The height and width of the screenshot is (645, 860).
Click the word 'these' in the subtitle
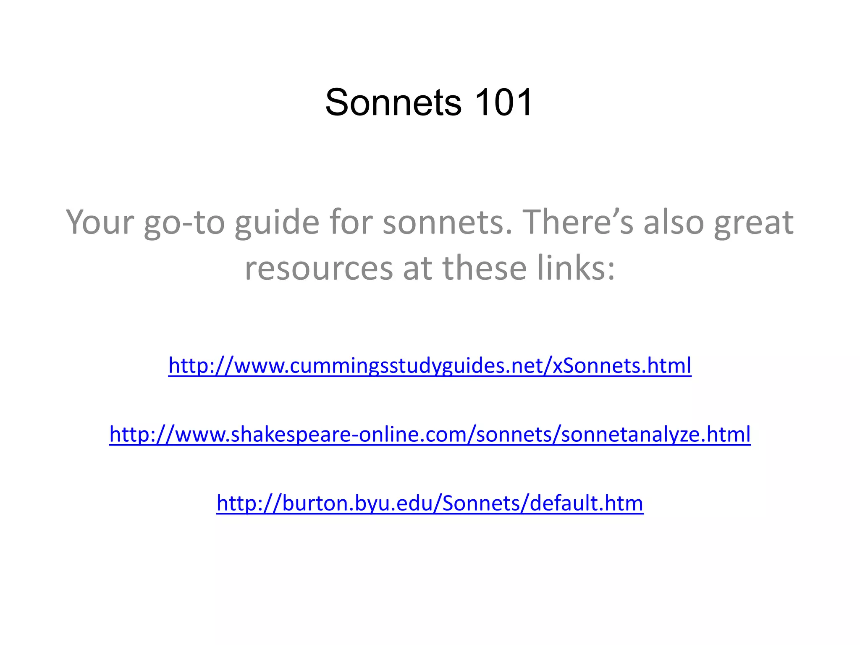pos(485,268)
